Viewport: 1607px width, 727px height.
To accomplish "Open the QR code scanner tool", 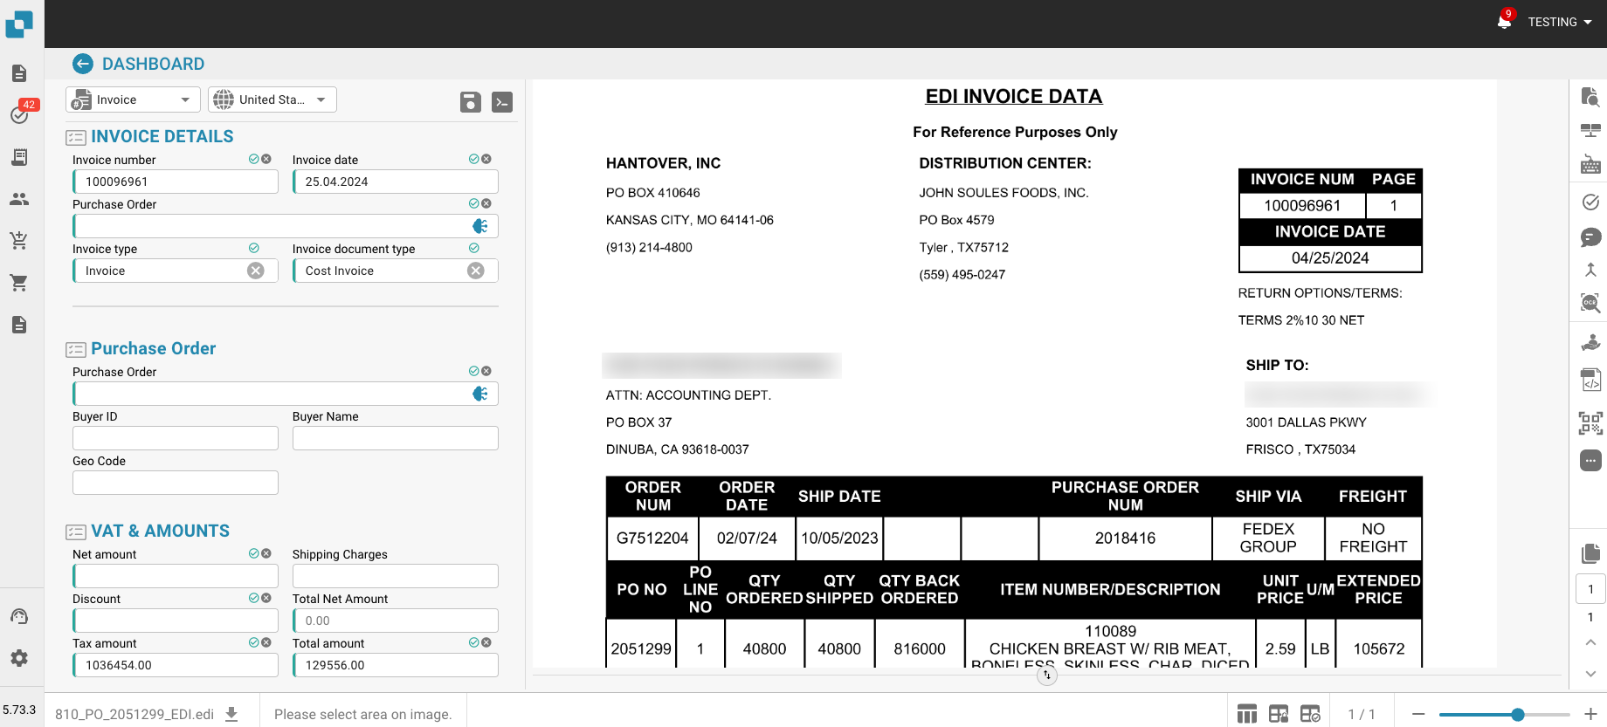I will (1590, 423).
